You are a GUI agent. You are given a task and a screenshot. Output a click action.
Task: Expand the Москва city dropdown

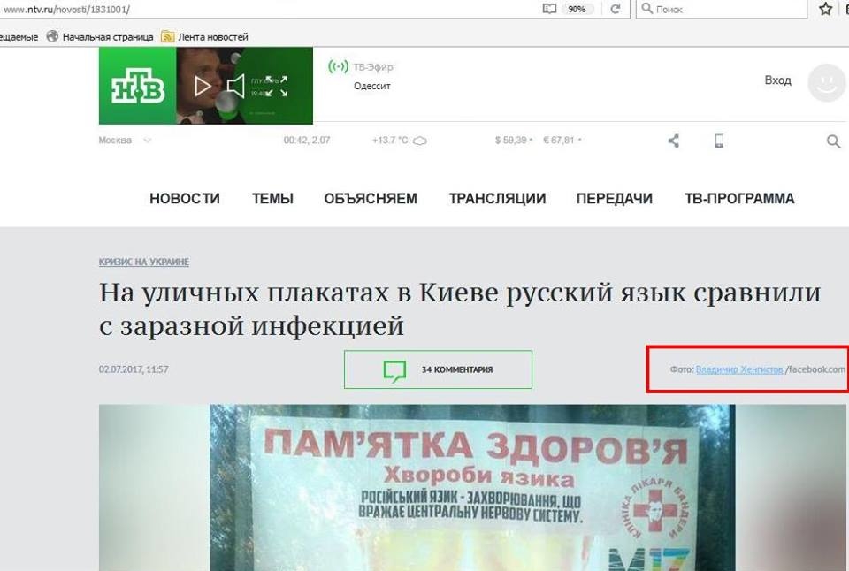click(x=125, y=141)
